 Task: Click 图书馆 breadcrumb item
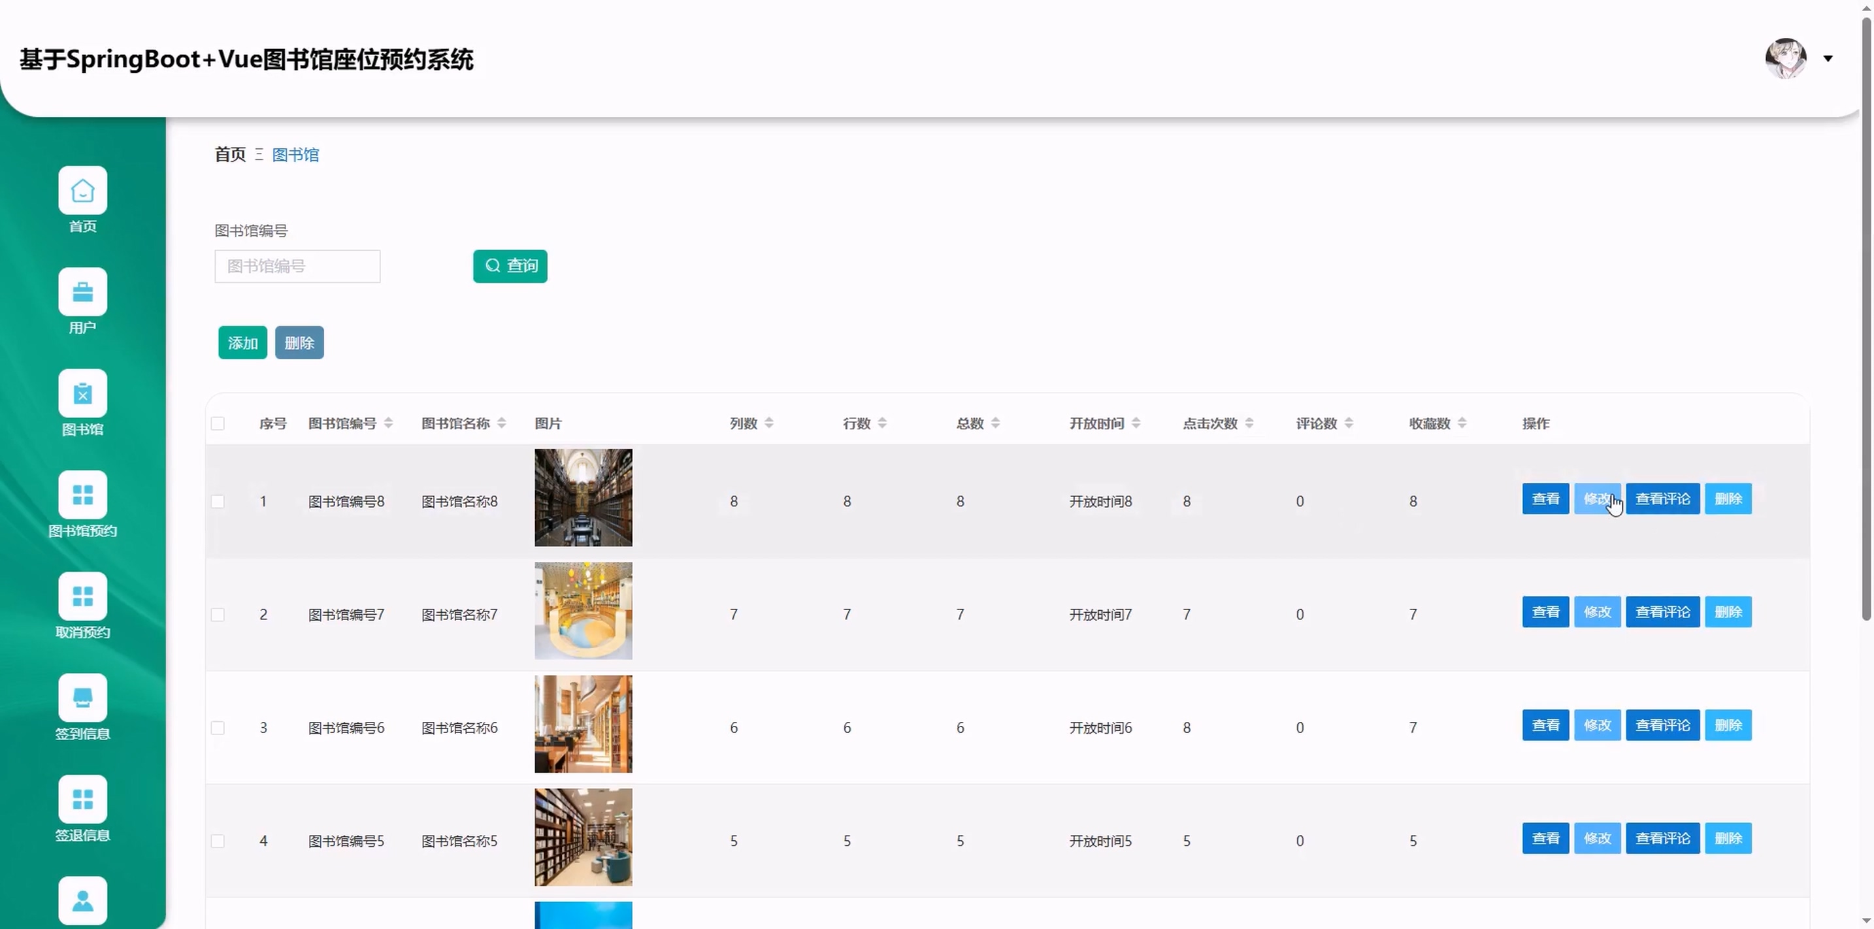295,154
